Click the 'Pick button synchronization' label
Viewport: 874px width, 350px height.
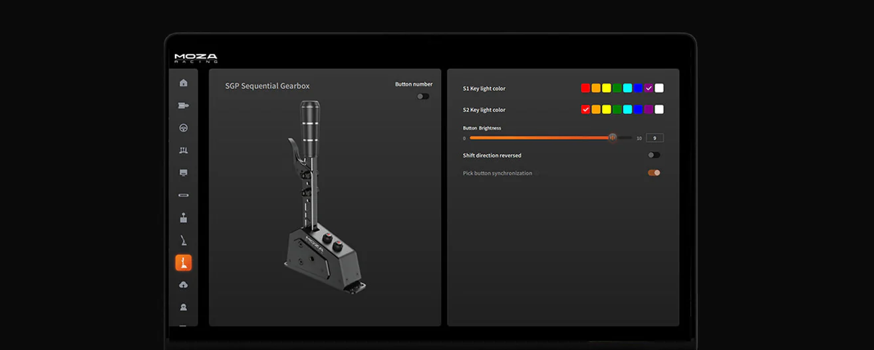(x=498, y=173)
